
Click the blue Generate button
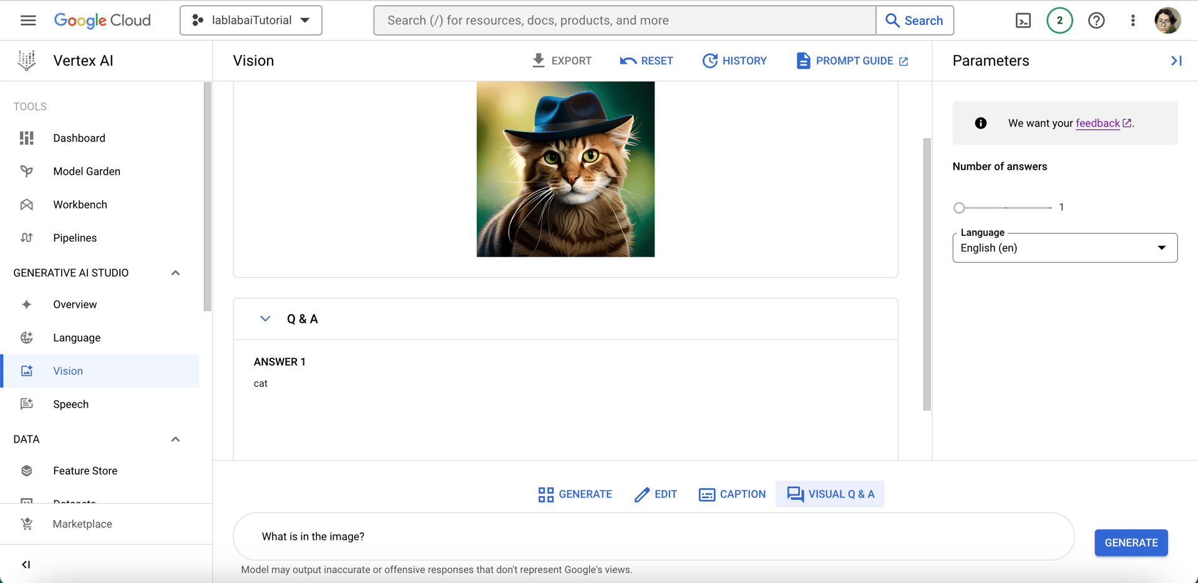pos(1131,542)
